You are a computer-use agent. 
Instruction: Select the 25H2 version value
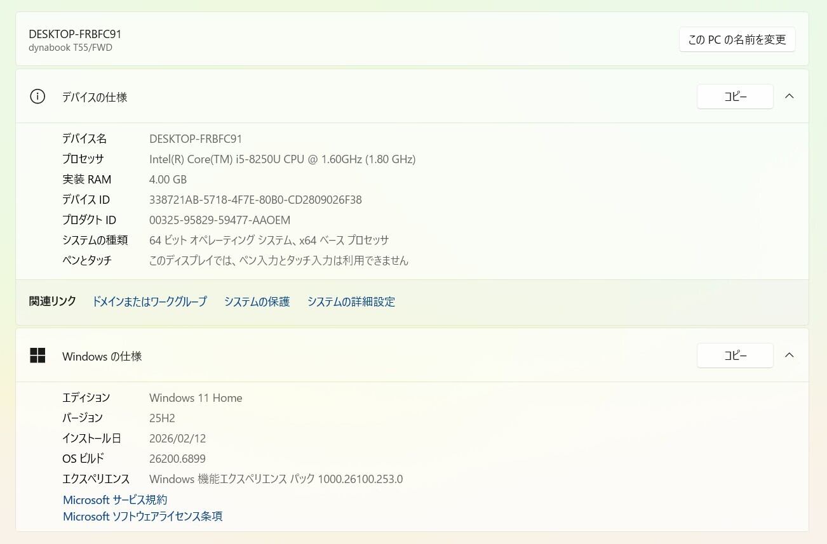[162, 418]
